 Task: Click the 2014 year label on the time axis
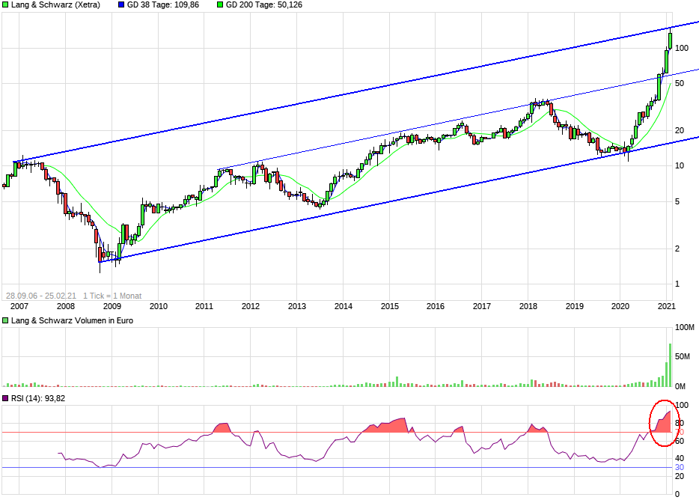pos(344,306)
